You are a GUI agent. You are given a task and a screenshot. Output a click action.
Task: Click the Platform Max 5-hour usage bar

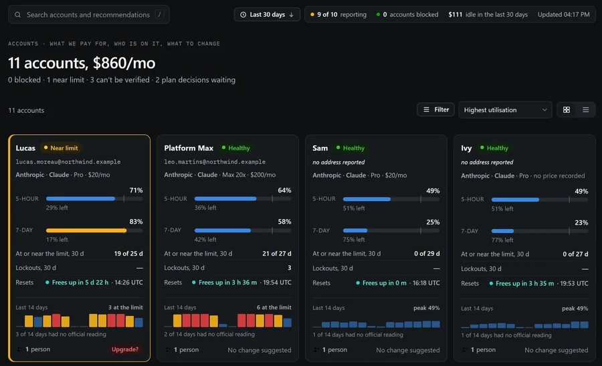click(x=243, y=198)
